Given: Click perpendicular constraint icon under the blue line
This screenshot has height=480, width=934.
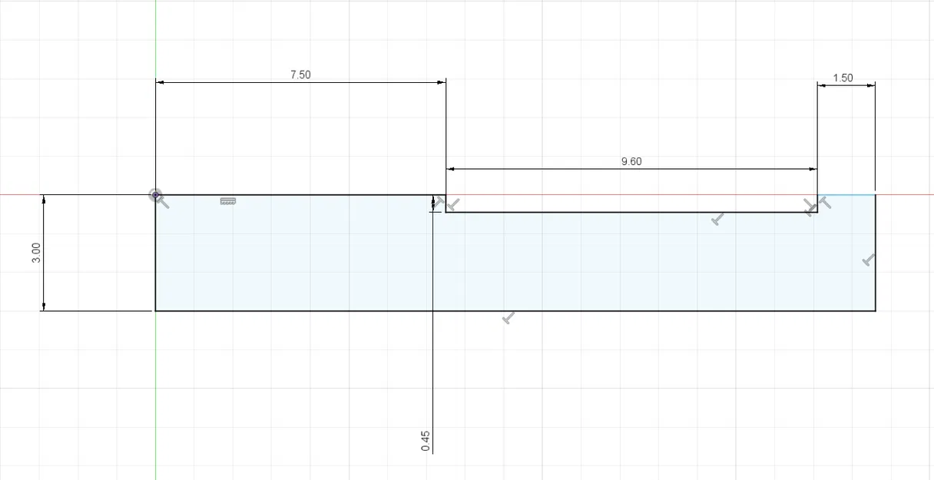Looking at the screenshot, I should point(824,203).
